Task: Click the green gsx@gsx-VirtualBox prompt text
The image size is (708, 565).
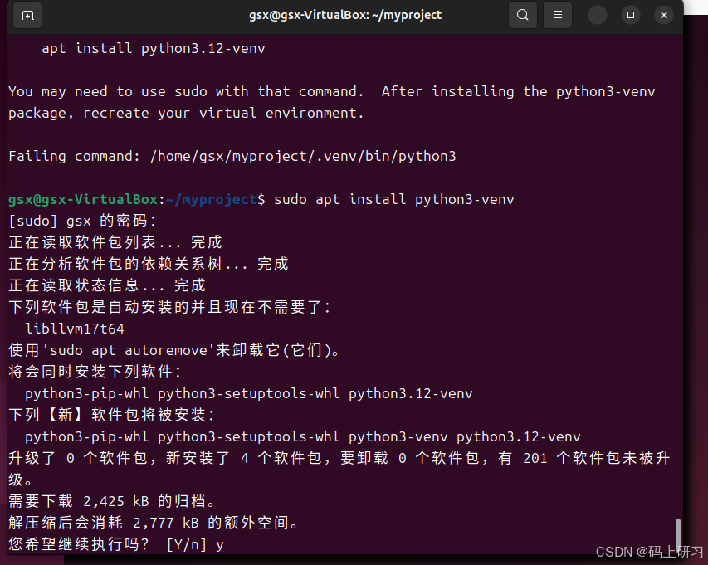Action: pos(82,199)
